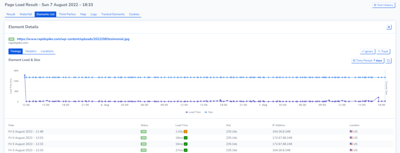The height and width of the screenshot is (153, 400).
Task: Click the Location column header
Action: pos(354,125)
